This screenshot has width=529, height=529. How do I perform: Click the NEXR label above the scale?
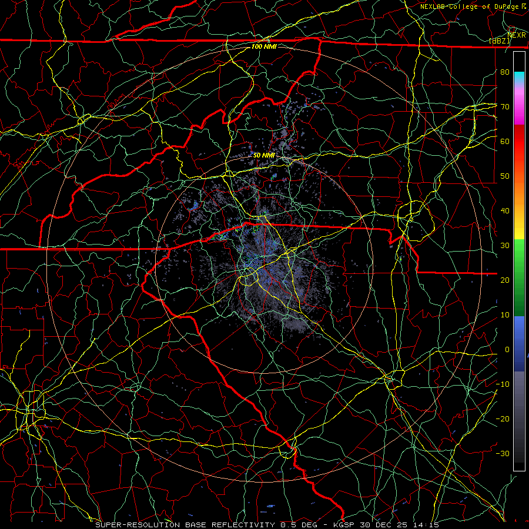517,35
